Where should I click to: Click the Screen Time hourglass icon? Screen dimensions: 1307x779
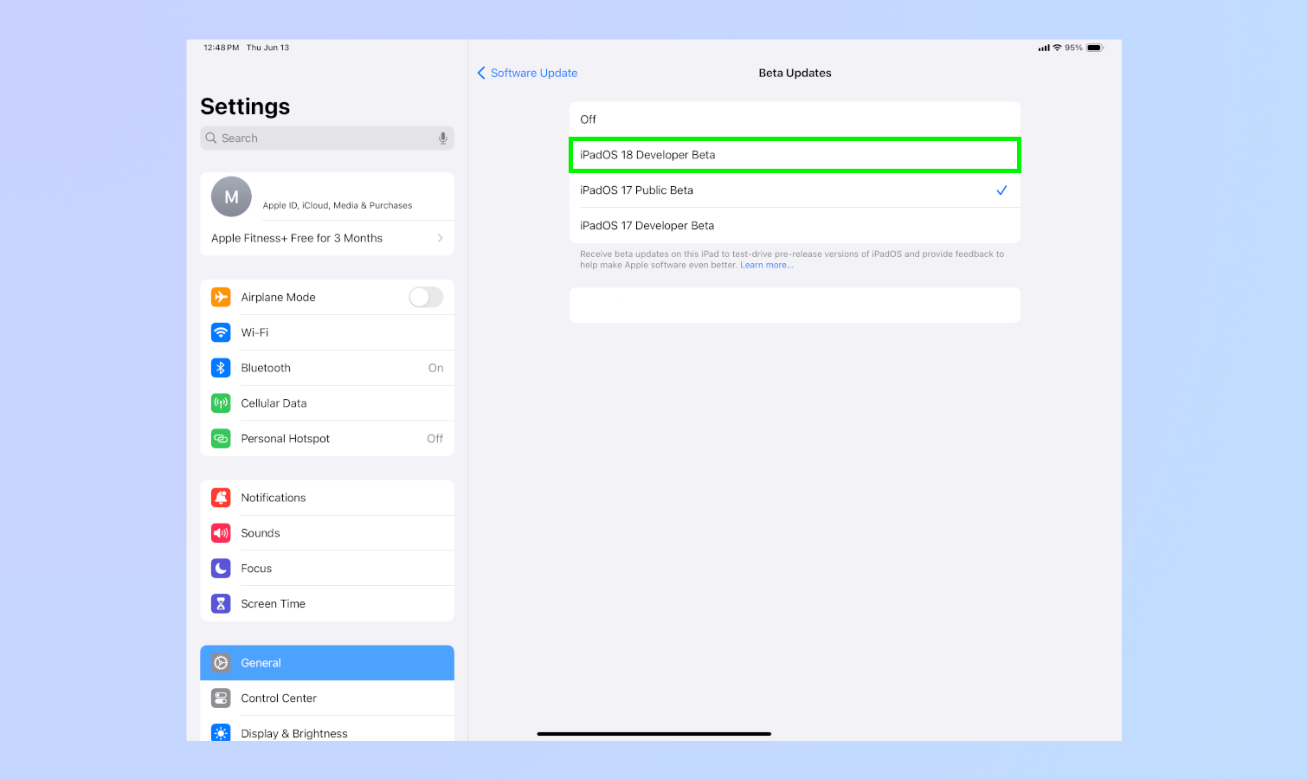221,603
